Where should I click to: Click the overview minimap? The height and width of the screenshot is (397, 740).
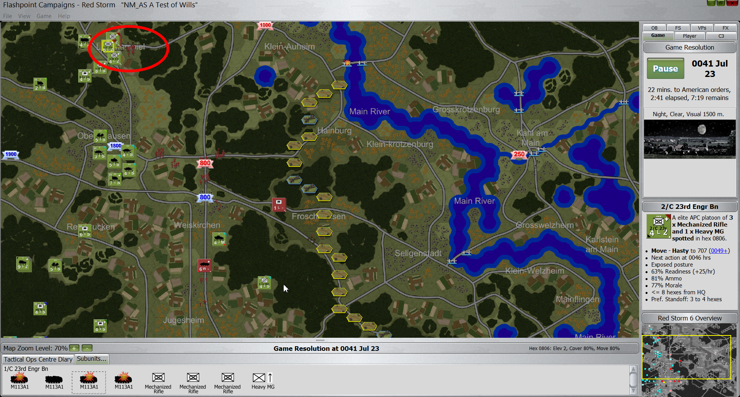689,360
